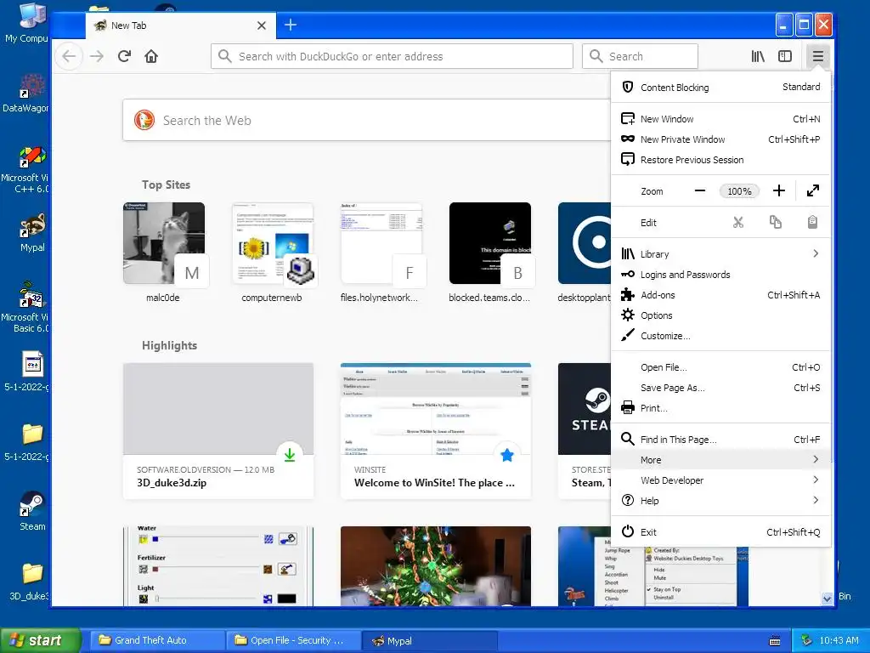Expand the Web Developer submenu
The height and width of the screenshot is (653, 870).
point(720,480)
